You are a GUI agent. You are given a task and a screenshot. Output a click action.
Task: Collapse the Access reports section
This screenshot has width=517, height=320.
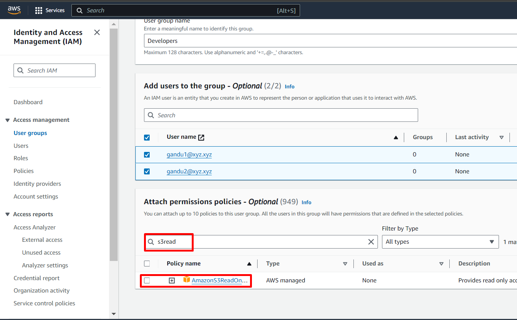click(8, 214)
